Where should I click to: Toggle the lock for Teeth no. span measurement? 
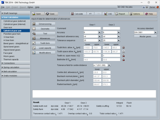point(123,55)
